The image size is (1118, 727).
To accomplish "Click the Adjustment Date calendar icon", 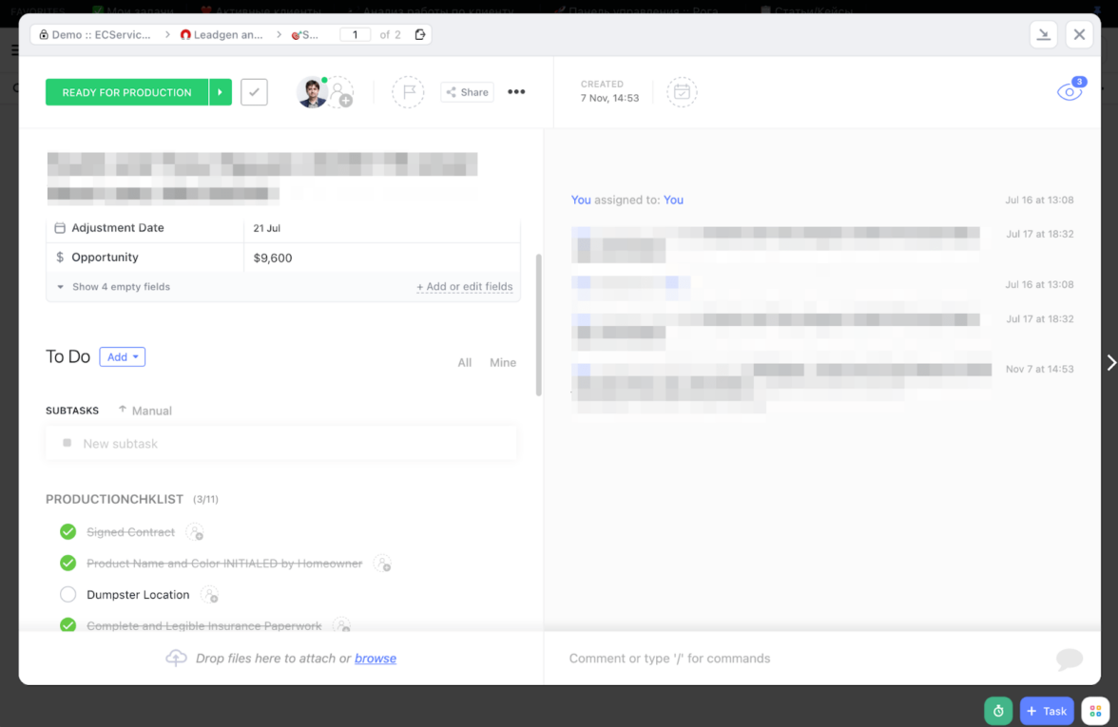I will pyautogui.click(x=60, y=228).
